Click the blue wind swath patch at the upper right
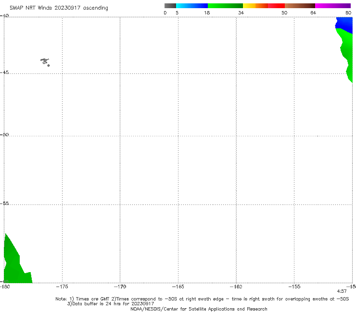 pyautogui.click(x=344, y=24)
